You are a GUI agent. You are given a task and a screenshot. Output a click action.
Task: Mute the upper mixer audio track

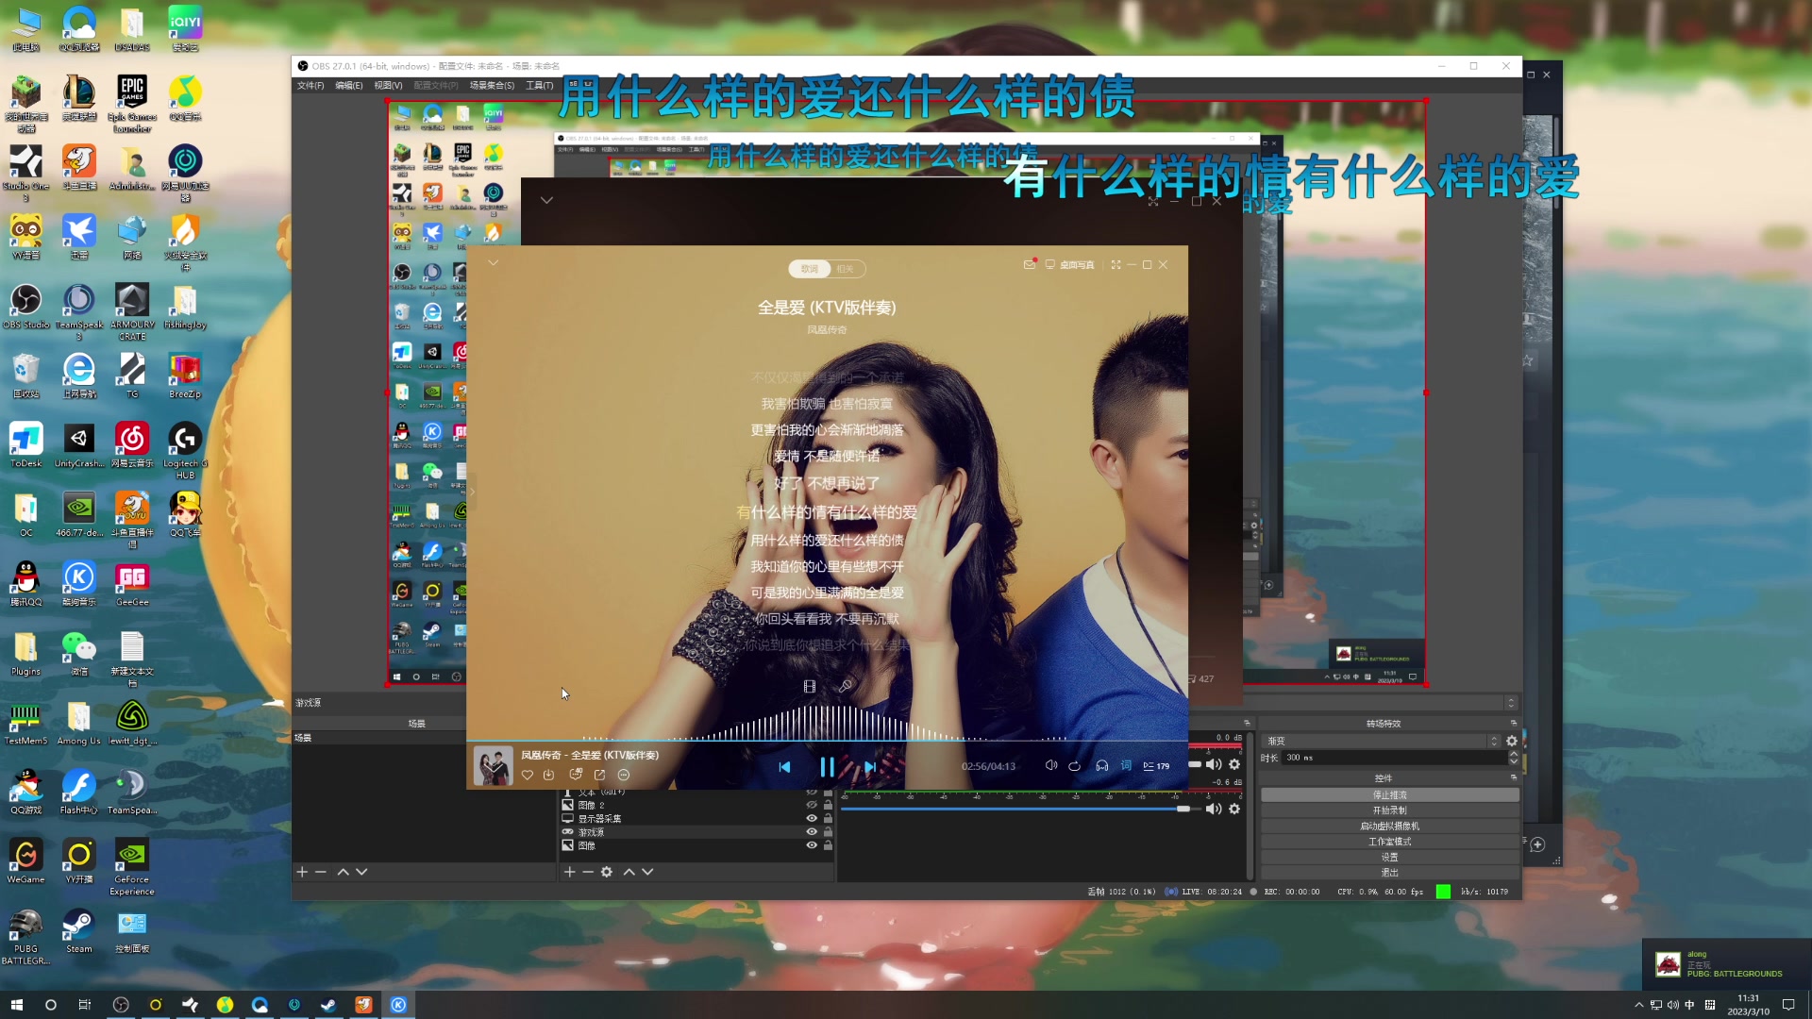coord(1214,764)
